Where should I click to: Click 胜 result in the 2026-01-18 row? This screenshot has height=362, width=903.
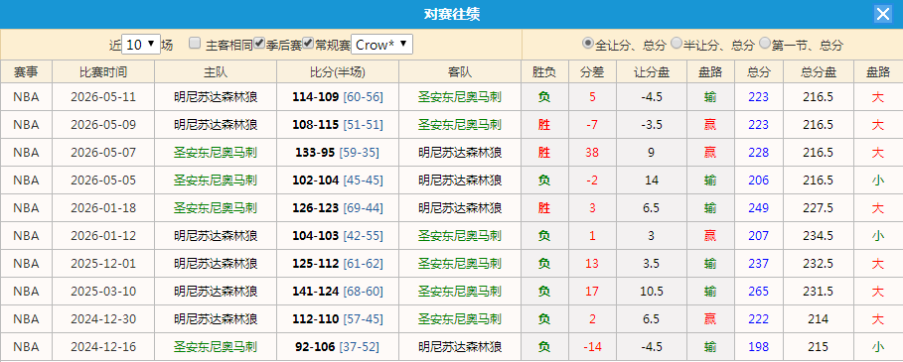pos(544,208)
